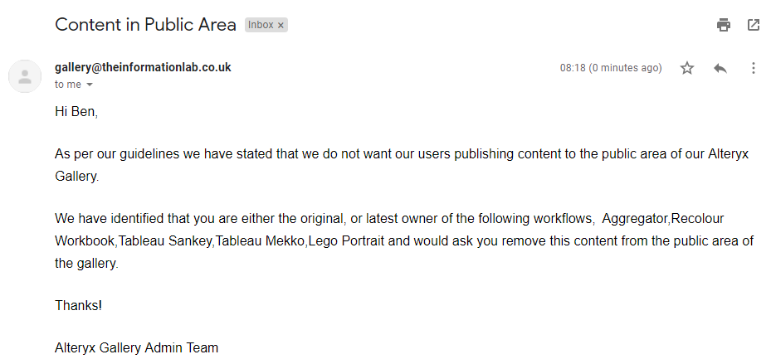Print the email using the printer icon
Screen dimensions: 771x364
[x=724, y=25]
